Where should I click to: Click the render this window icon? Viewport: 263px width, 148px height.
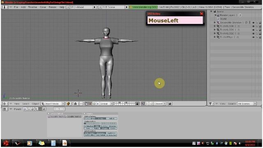[170, 104]
